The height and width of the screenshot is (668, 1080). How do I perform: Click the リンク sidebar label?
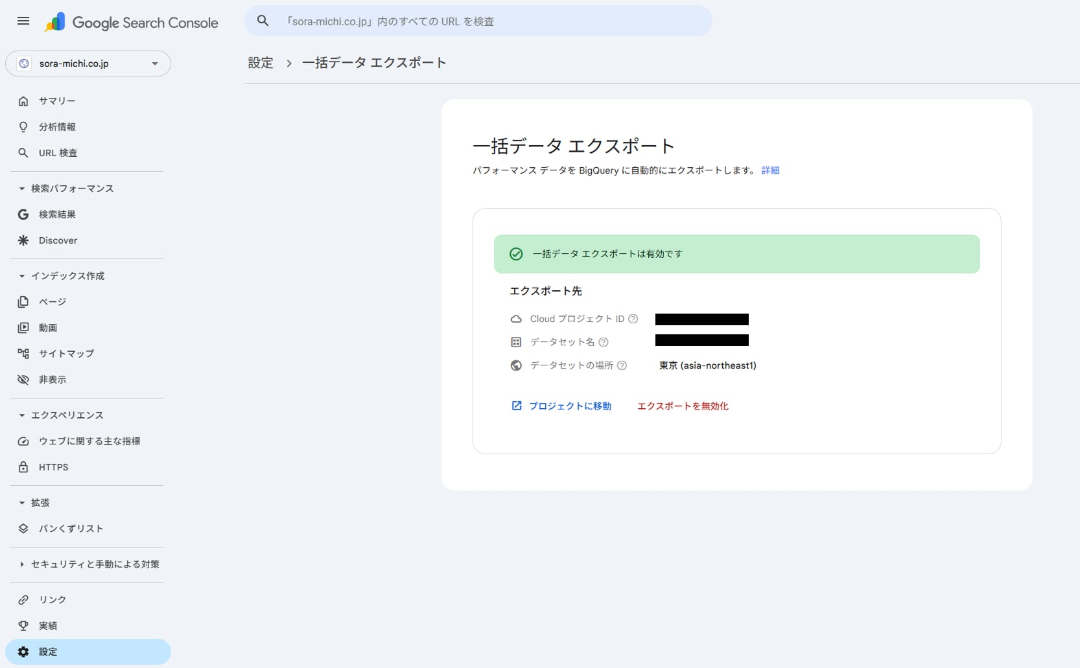coord(53,600)
